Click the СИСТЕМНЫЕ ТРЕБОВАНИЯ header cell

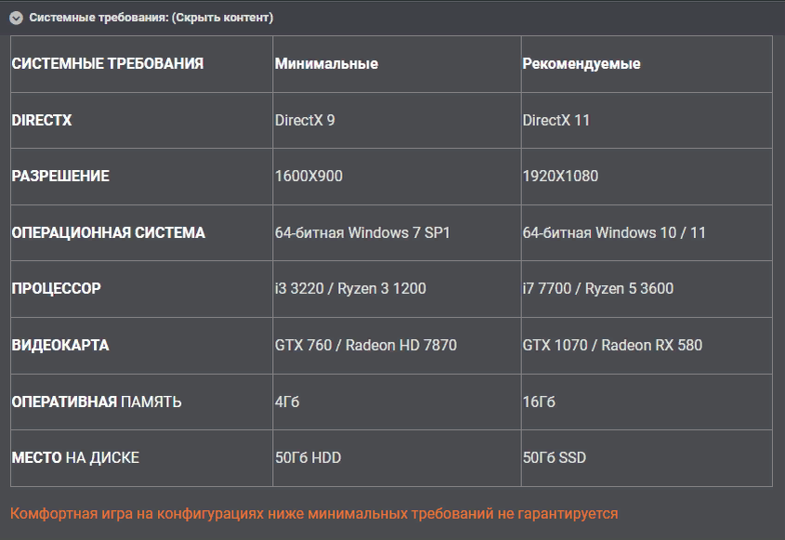click(107, 64)
